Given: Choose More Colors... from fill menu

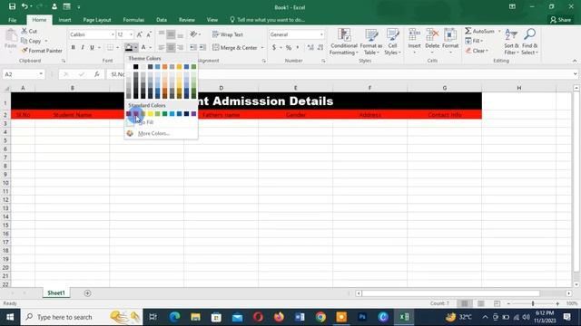Looking at the screenshot, I should coord(153,133).
